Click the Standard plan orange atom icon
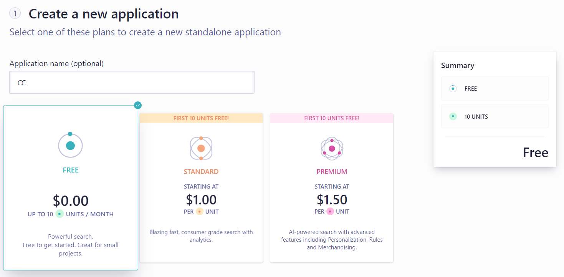564x277 pixels. tap(201, 148)
